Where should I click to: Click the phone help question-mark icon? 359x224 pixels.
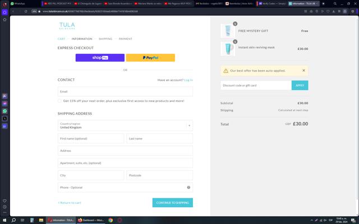188,188
